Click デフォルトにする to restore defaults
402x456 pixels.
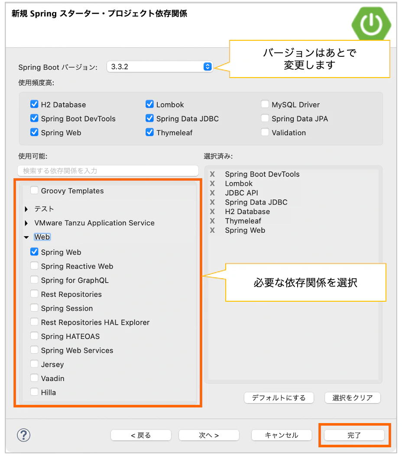279,397
